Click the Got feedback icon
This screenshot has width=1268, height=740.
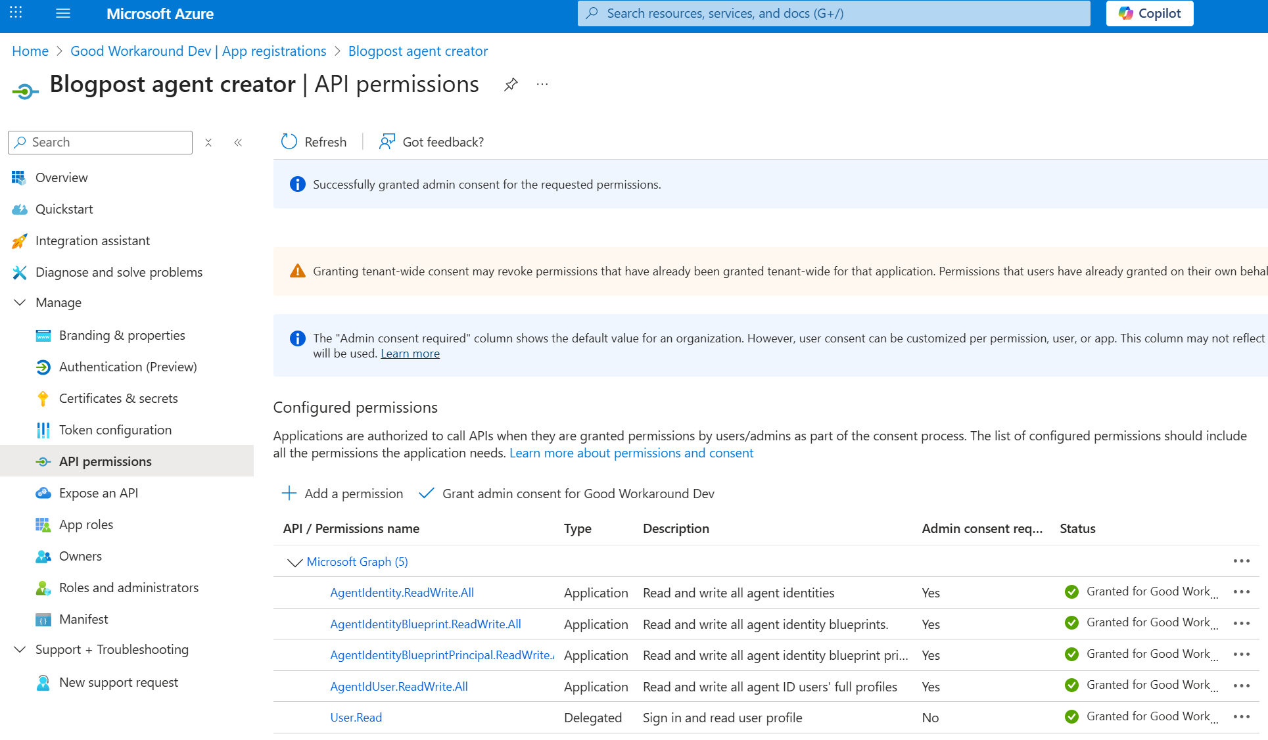click(387, 142)
